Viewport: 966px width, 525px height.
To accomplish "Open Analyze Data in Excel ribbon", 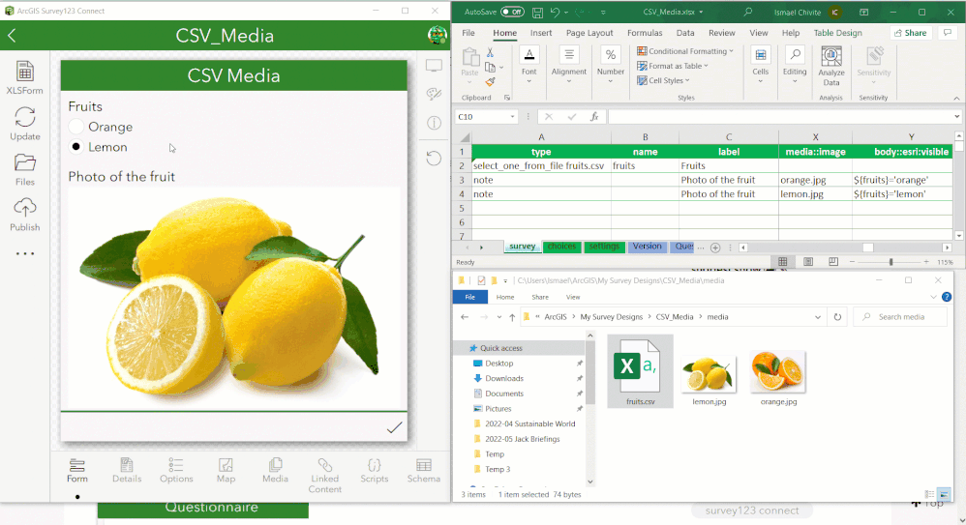I will [x=831, y=67].
